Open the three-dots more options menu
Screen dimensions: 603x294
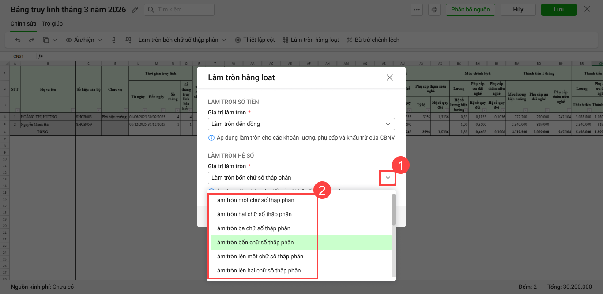[x=417, y=10]
